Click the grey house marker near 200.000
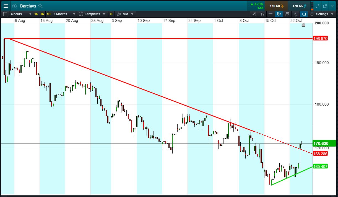The height and width of the screenshot is (197, 338). tap(303, 25)
